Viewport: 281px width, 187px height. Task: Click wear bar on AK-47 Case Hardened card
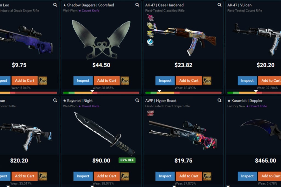[x=183, y=93]
